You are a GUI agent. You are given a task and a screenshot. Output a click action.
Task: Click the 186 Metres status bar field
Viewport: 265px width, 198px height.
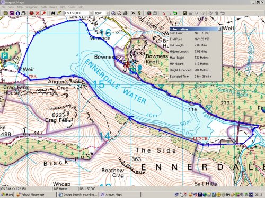[x=65, y=189]
